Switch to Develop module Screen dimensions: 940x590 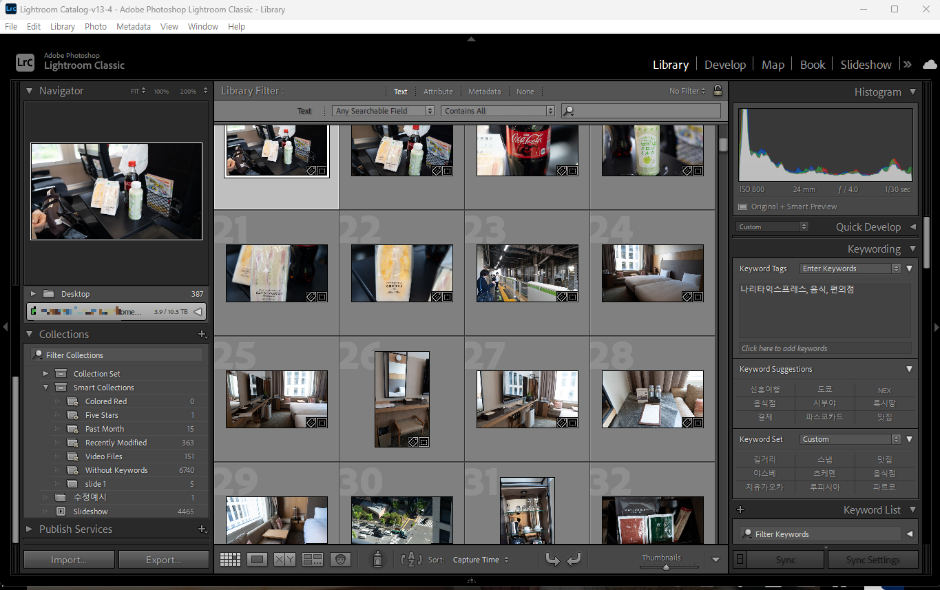(x=725, y=64)
